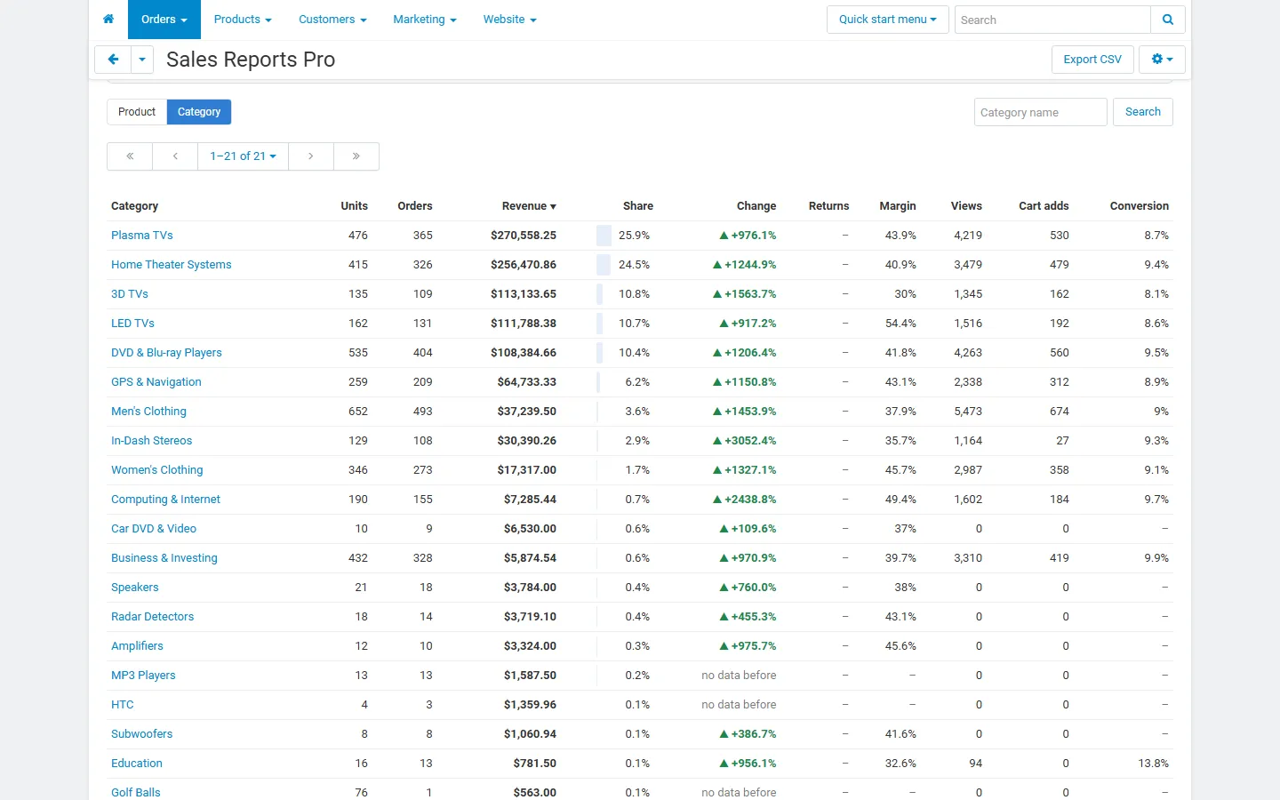This screenshot has height=800, width=1280.
Task: Open the Customers menu
Action: tap(332, 20)
